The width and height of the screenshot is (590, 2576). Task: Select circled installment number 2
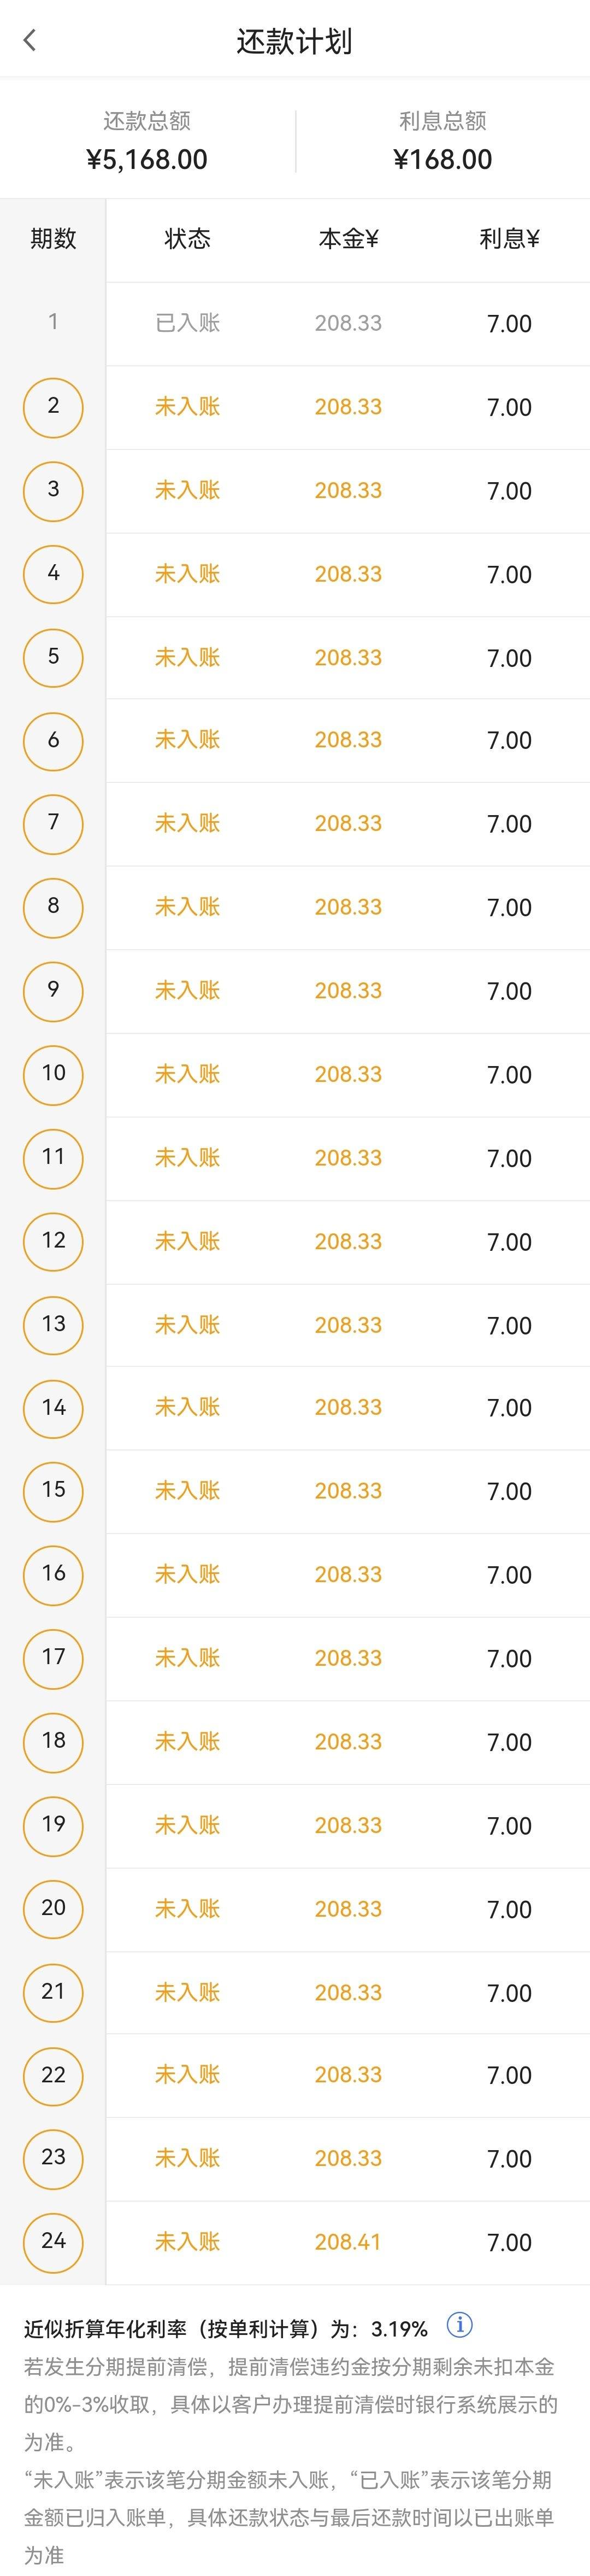tap(53, 407)
